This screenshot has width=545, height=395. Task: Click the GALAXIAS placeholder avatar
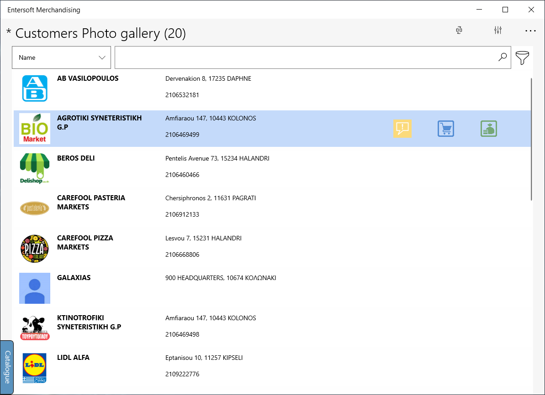click(x=35, y=288)
